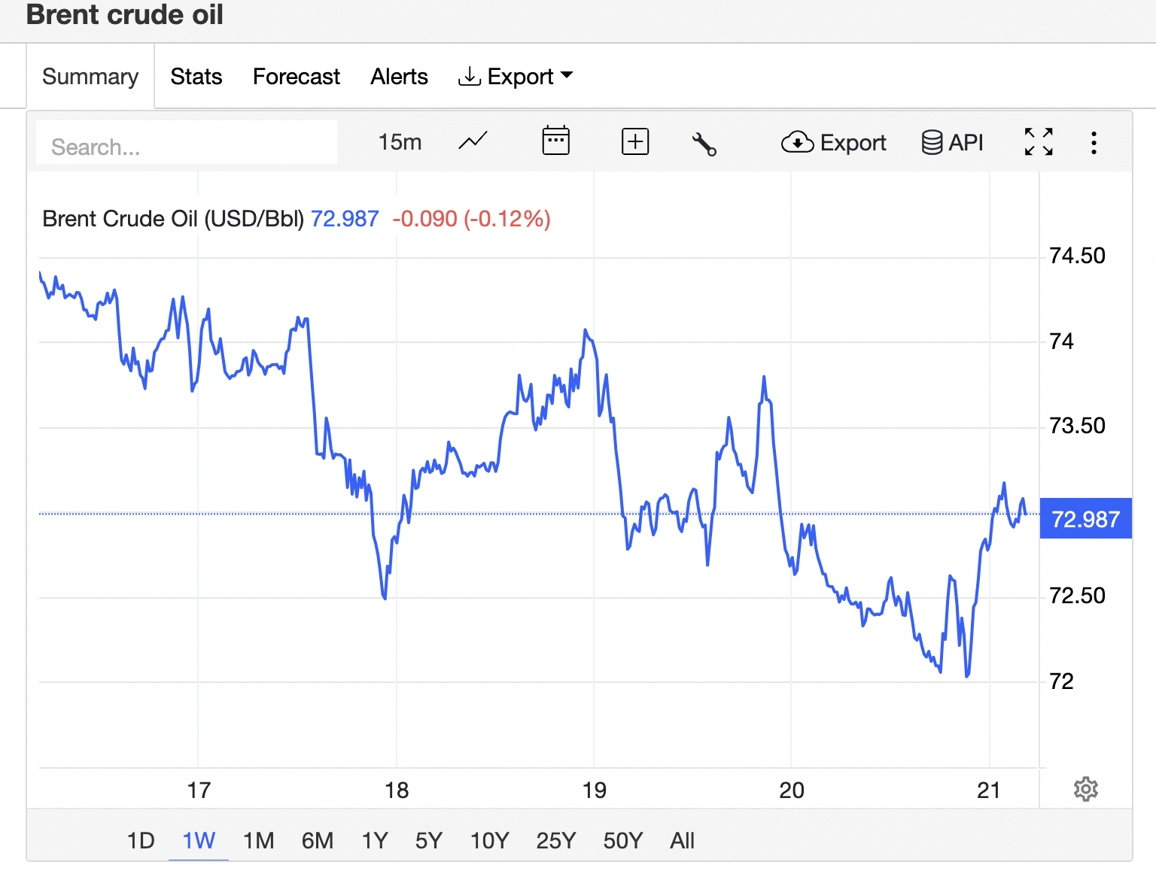Screen dimensions: 1156x874
Task: Select the 50Y time range
Action: pos(623,840)
